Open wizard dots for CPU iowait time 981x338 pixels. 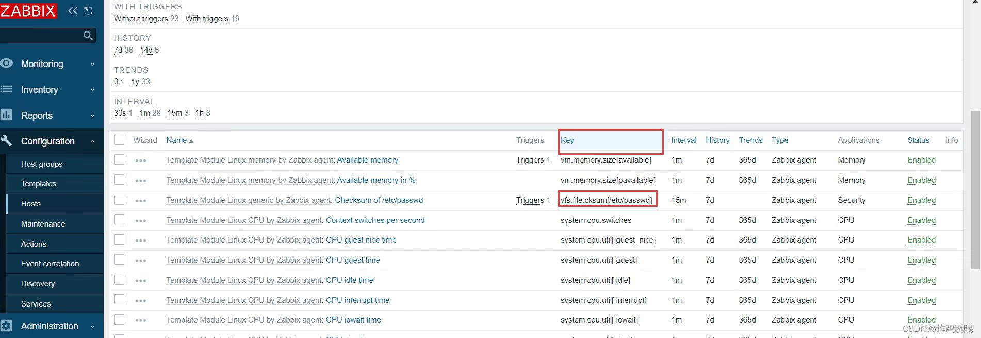click(x=141, y=320)
